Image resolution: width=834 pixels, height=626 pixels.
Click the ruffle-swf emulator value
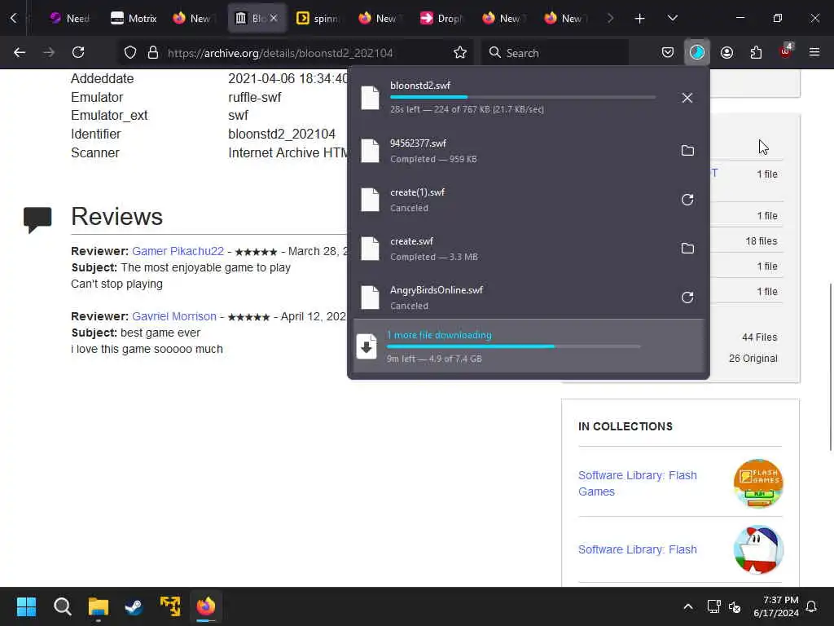254,98
